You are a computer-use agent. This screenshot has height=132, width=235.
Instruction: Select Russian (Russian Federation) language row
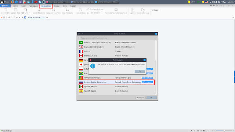tap(116, 82)
